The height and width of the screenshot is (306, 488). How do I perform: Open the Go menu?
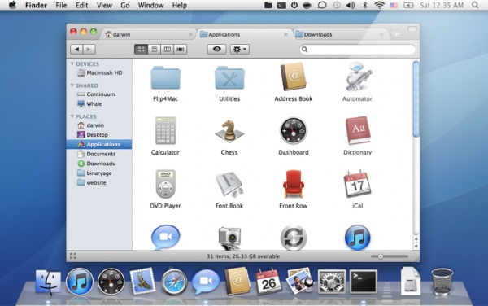click(x=125, y=6)
